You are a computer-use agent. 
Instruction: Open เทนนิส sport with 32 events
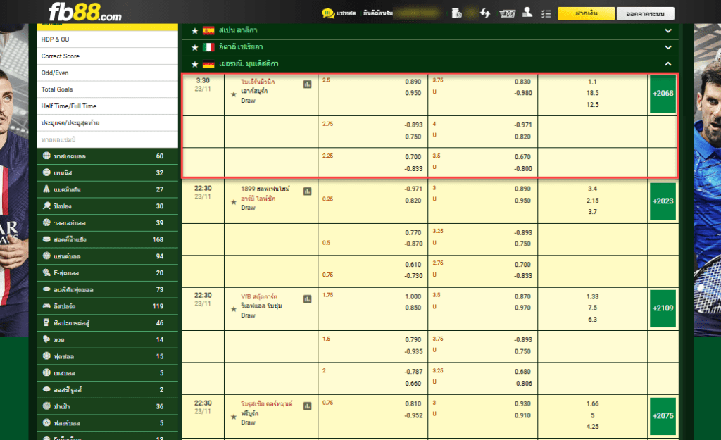pos(107,173)
